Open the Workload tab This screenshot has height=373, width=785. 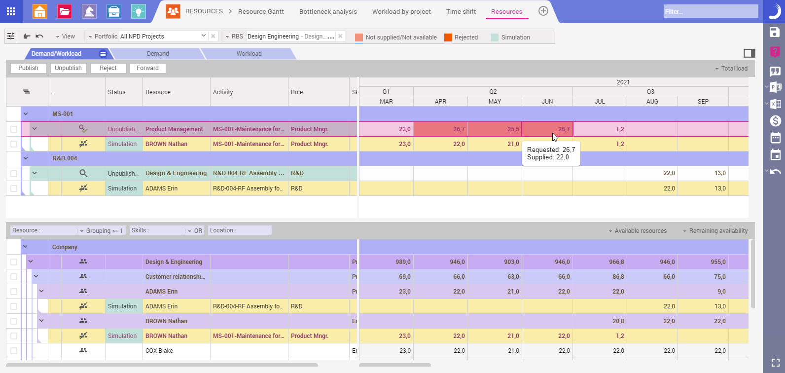tap(249, 54)
